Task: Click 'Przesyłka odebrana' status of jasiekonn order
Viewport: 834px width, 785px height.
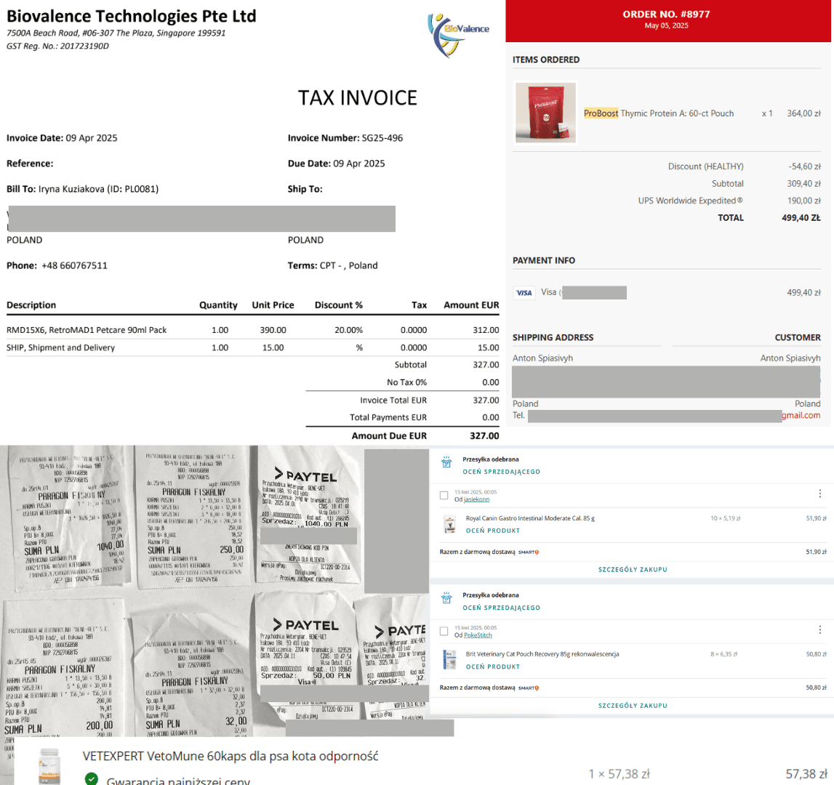Action: 490,459
